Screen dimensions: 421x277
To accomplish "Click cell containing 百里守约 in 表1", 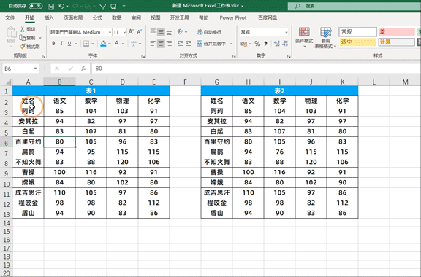I will [28, 141].
